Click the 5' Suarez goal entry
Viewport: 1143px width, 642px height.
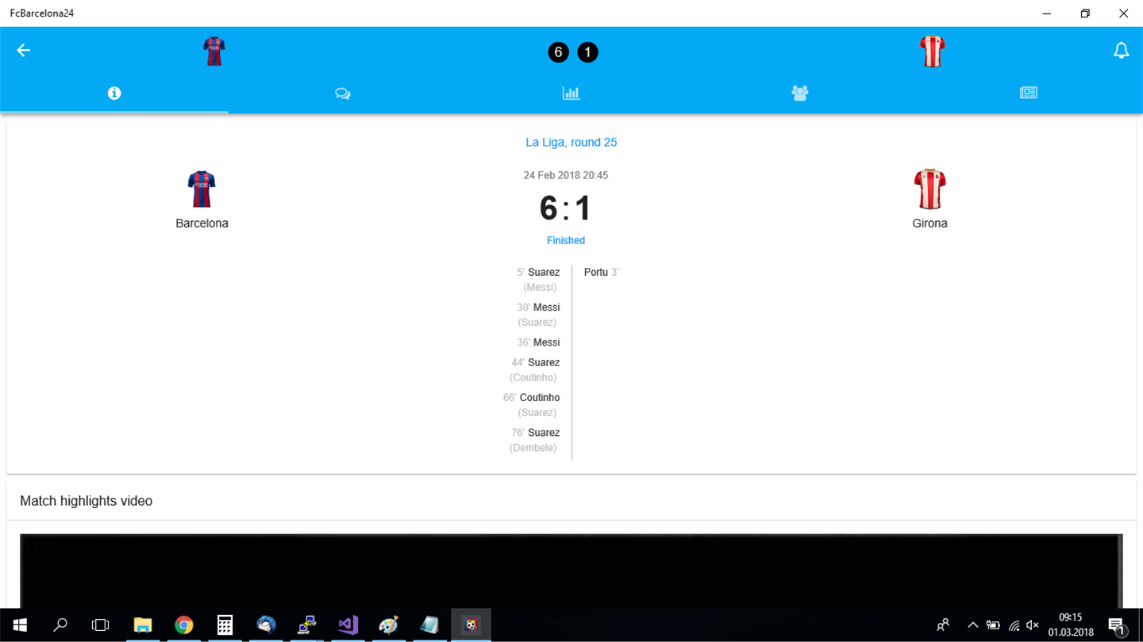(538, 272)
